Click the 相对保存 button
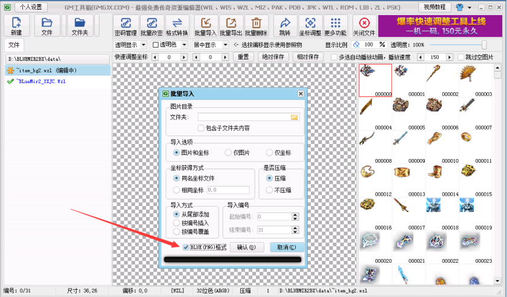This screenshot has height=297, width=507. click(308, 57)
